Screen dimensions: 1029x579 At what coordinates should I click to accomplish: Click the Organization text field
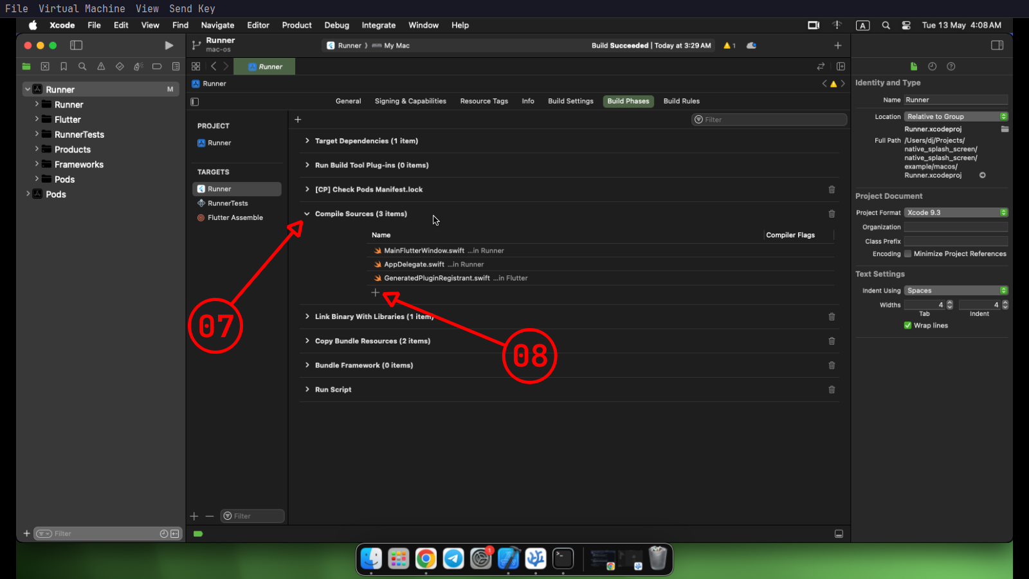click(x=956, y=227)
